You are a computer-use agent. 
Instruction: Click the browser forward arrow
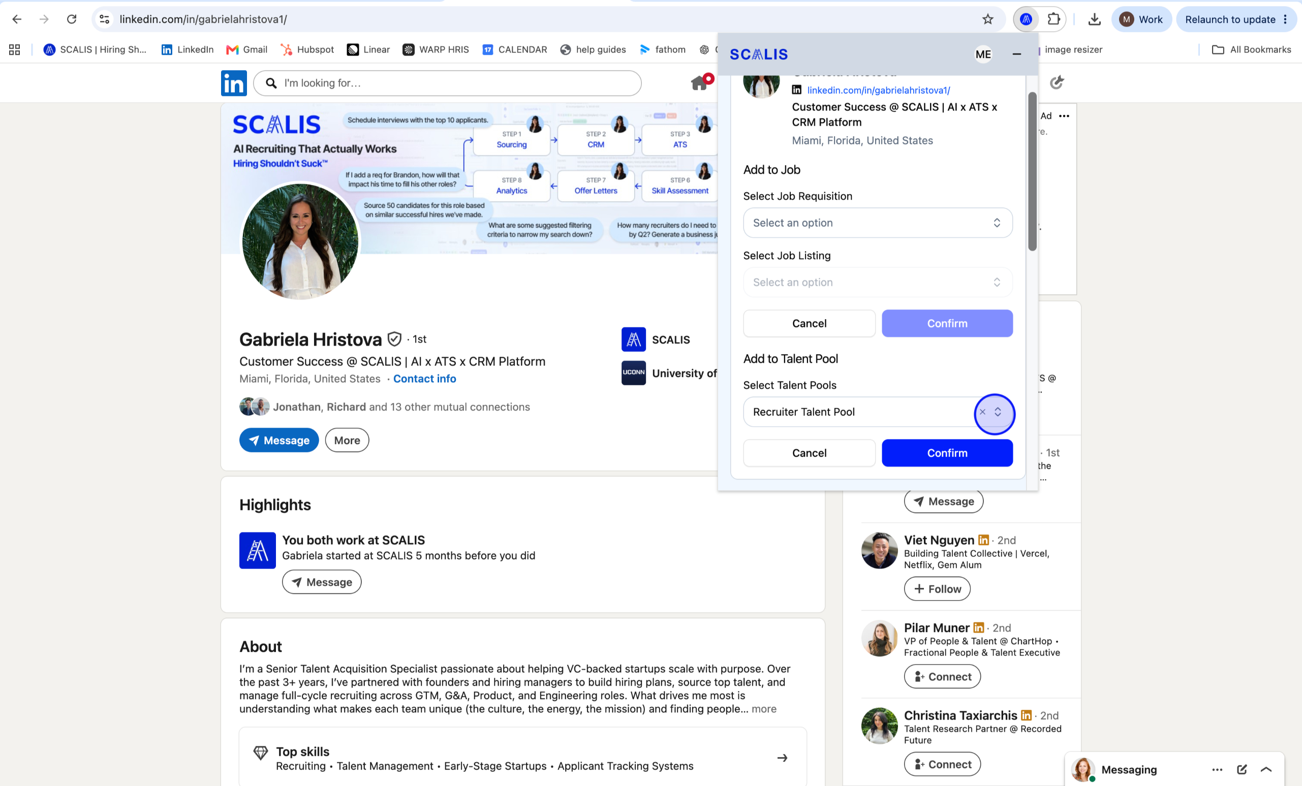(x=44, y=19)
